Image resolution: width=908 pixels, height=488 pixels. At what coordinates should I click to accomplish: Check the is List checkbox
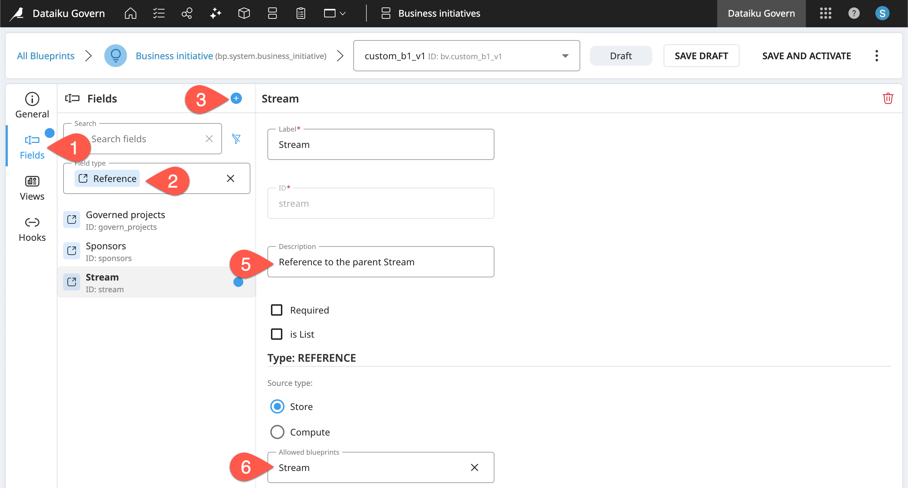277,334
